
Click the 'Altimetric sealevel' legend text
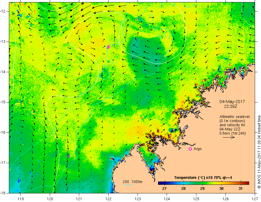click(x=235, y=117)
